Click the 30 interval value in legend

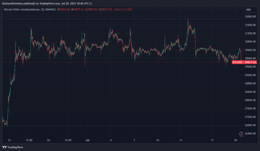(x=42, y=10)
